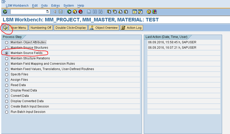The width and height of the screenshot is (230, 134).
Task: Click the '06.09.2016, 16:07:21 h, SAPUSER' entry
Action: pos(172,47)
